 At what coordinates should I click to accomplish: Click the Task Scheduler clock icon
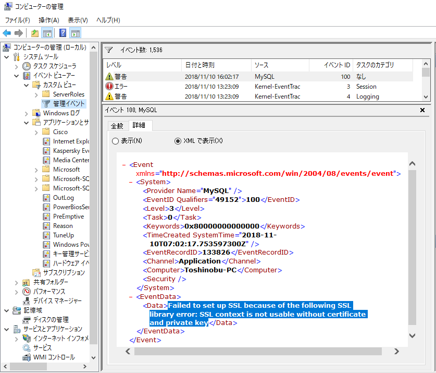(27, 66)
